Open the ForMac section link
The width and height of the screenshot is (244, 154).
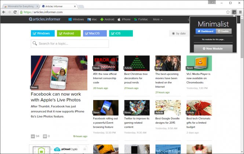click(x=143, y=19)
